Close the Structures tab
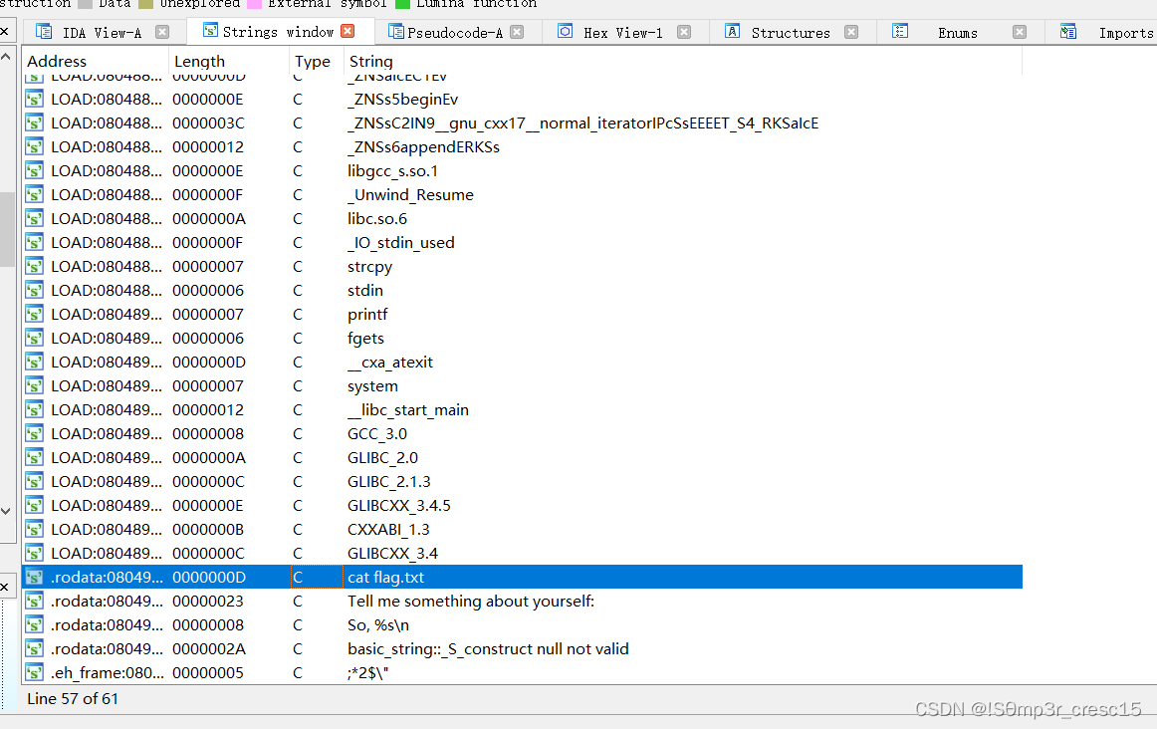Screen dimensions: 1157x729 click(851, 31)
